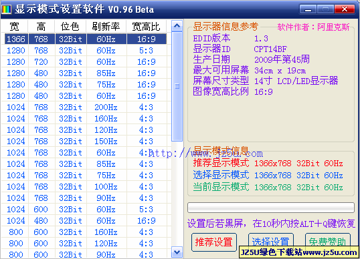360x259 pixels.
Task: Select the 800 600 160Hz row
Action: 86,232
